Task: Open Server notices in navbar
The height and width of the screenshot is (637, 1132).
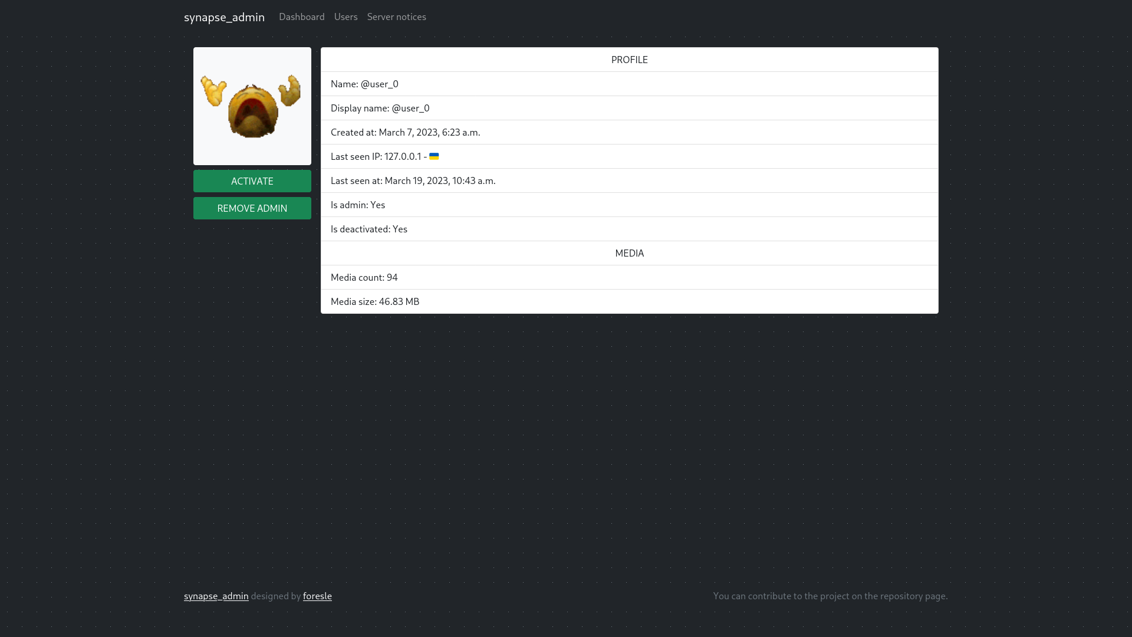Action: click(x=396, y=17)
